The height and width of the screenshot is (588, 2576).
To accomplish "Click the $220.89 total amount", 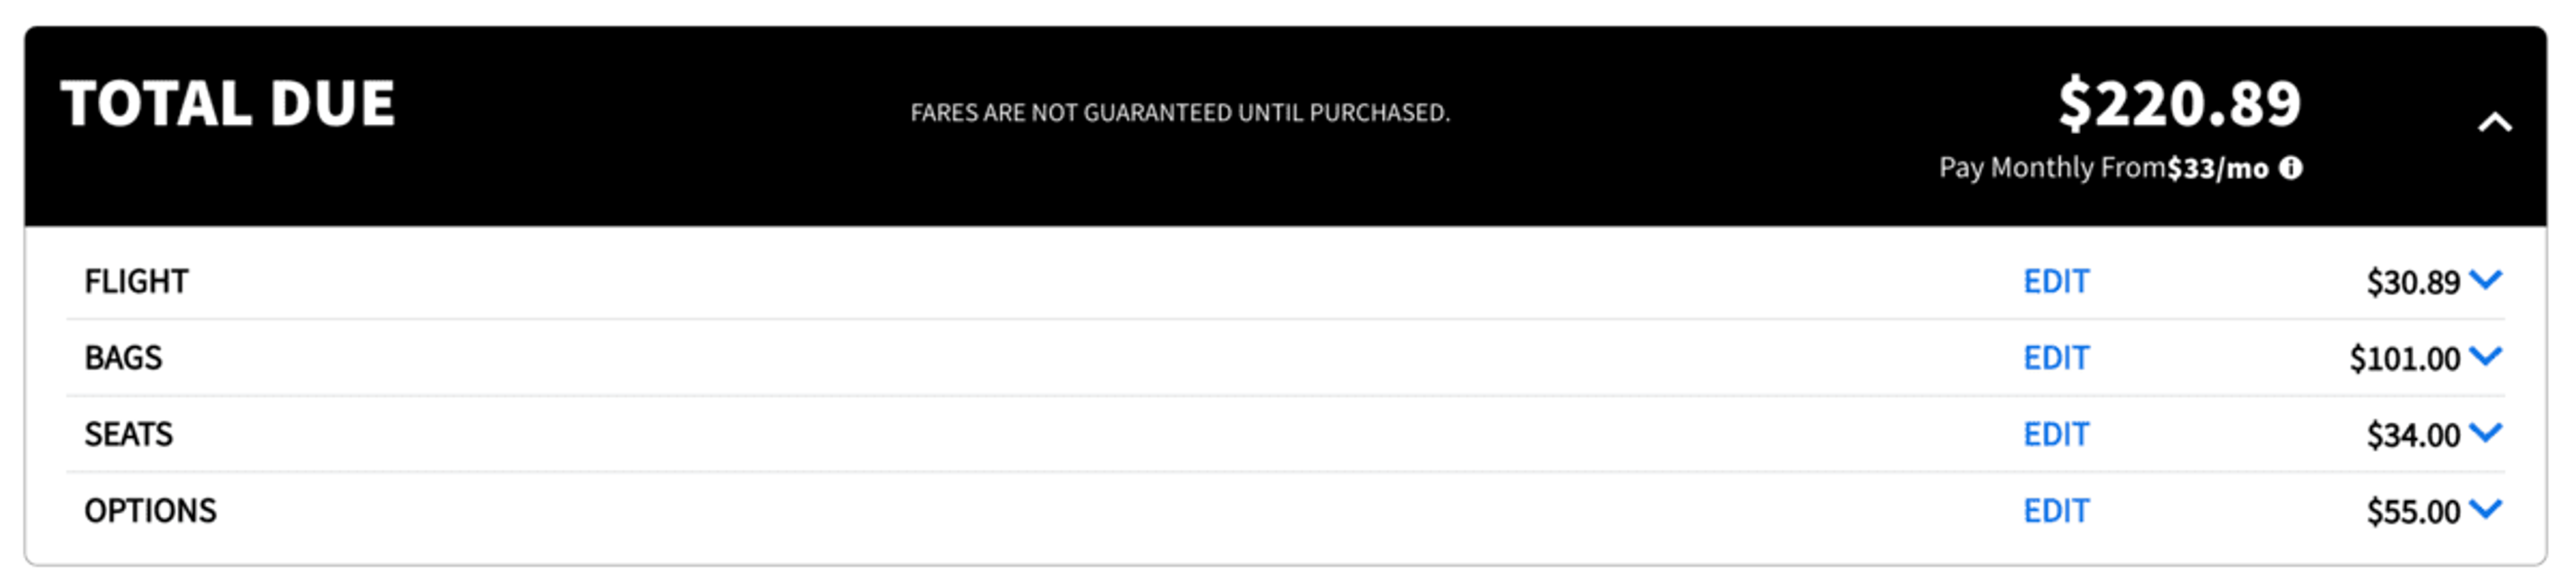I will click(x=2180, y=104).
